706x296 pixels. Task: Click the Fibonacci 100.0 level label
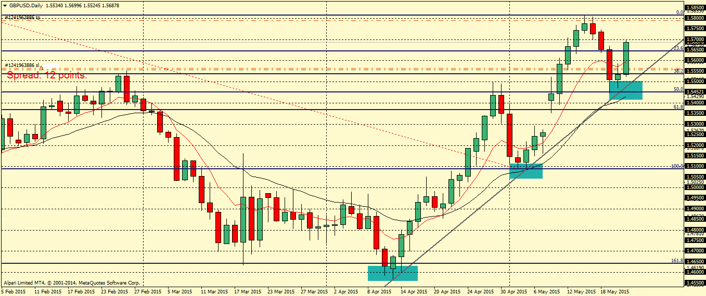(676, 166)
